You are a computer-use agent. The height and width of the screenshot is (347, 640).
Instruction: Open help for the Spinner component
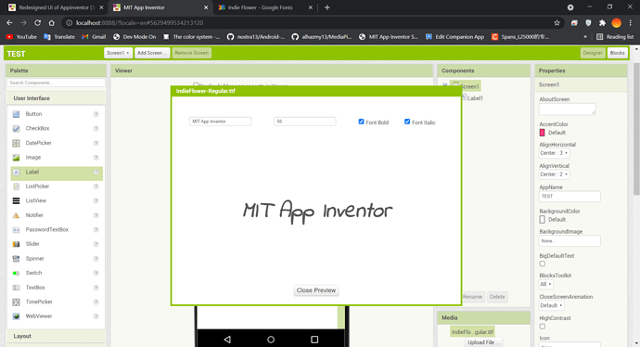(x=96, y=259)
